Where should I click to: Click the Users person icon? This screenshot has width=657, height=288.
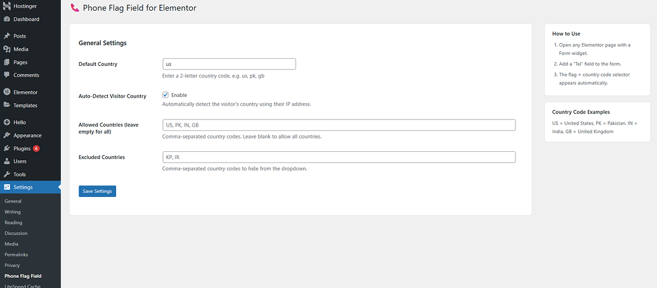(7, 161)
